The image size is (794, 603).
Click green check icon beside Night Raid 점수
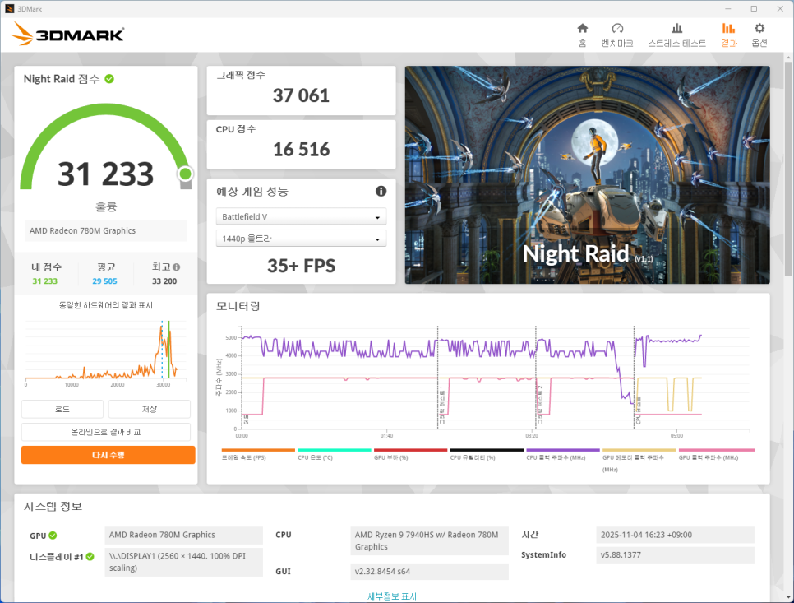pyautogui.click(x=109, y=79)
